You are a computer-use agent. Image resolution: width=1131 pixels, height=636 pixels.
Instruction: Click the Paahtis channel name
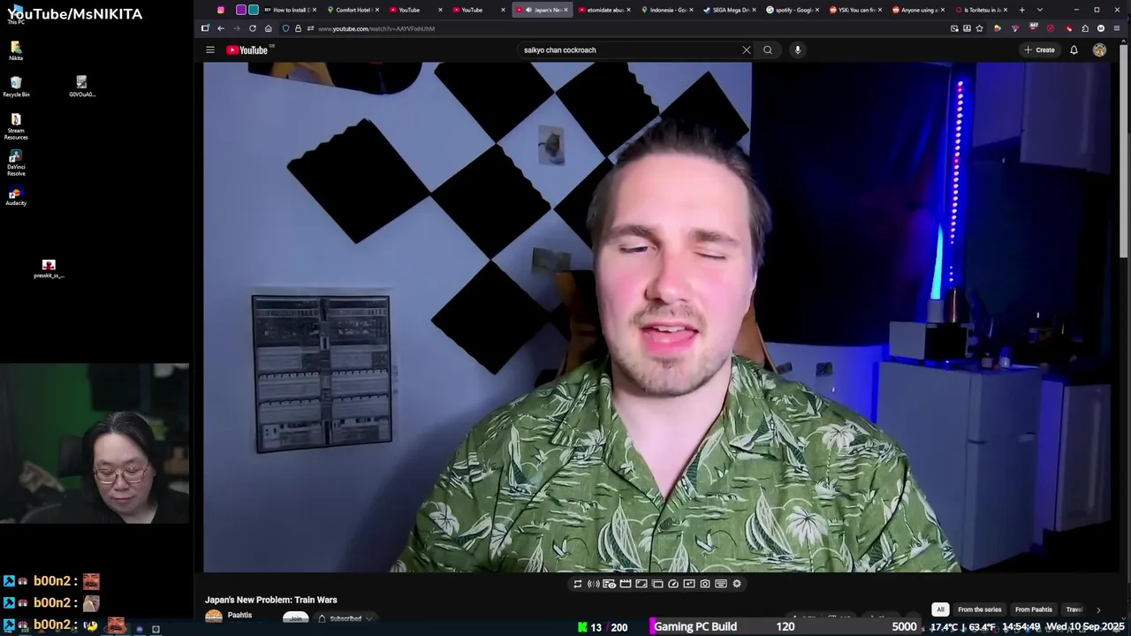(x=239, y=615)
